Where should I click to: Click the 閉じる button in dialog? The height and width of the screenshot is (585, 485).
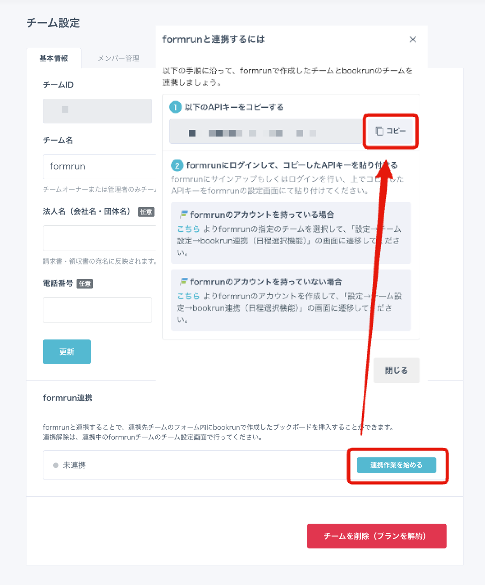tap(396, 370)
